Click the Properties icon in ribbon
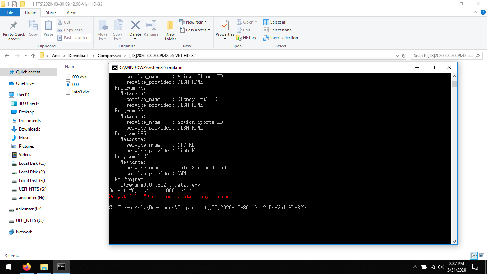Image resolution: width=487 pixels, height=274 pixels. (x=225, y=26)
